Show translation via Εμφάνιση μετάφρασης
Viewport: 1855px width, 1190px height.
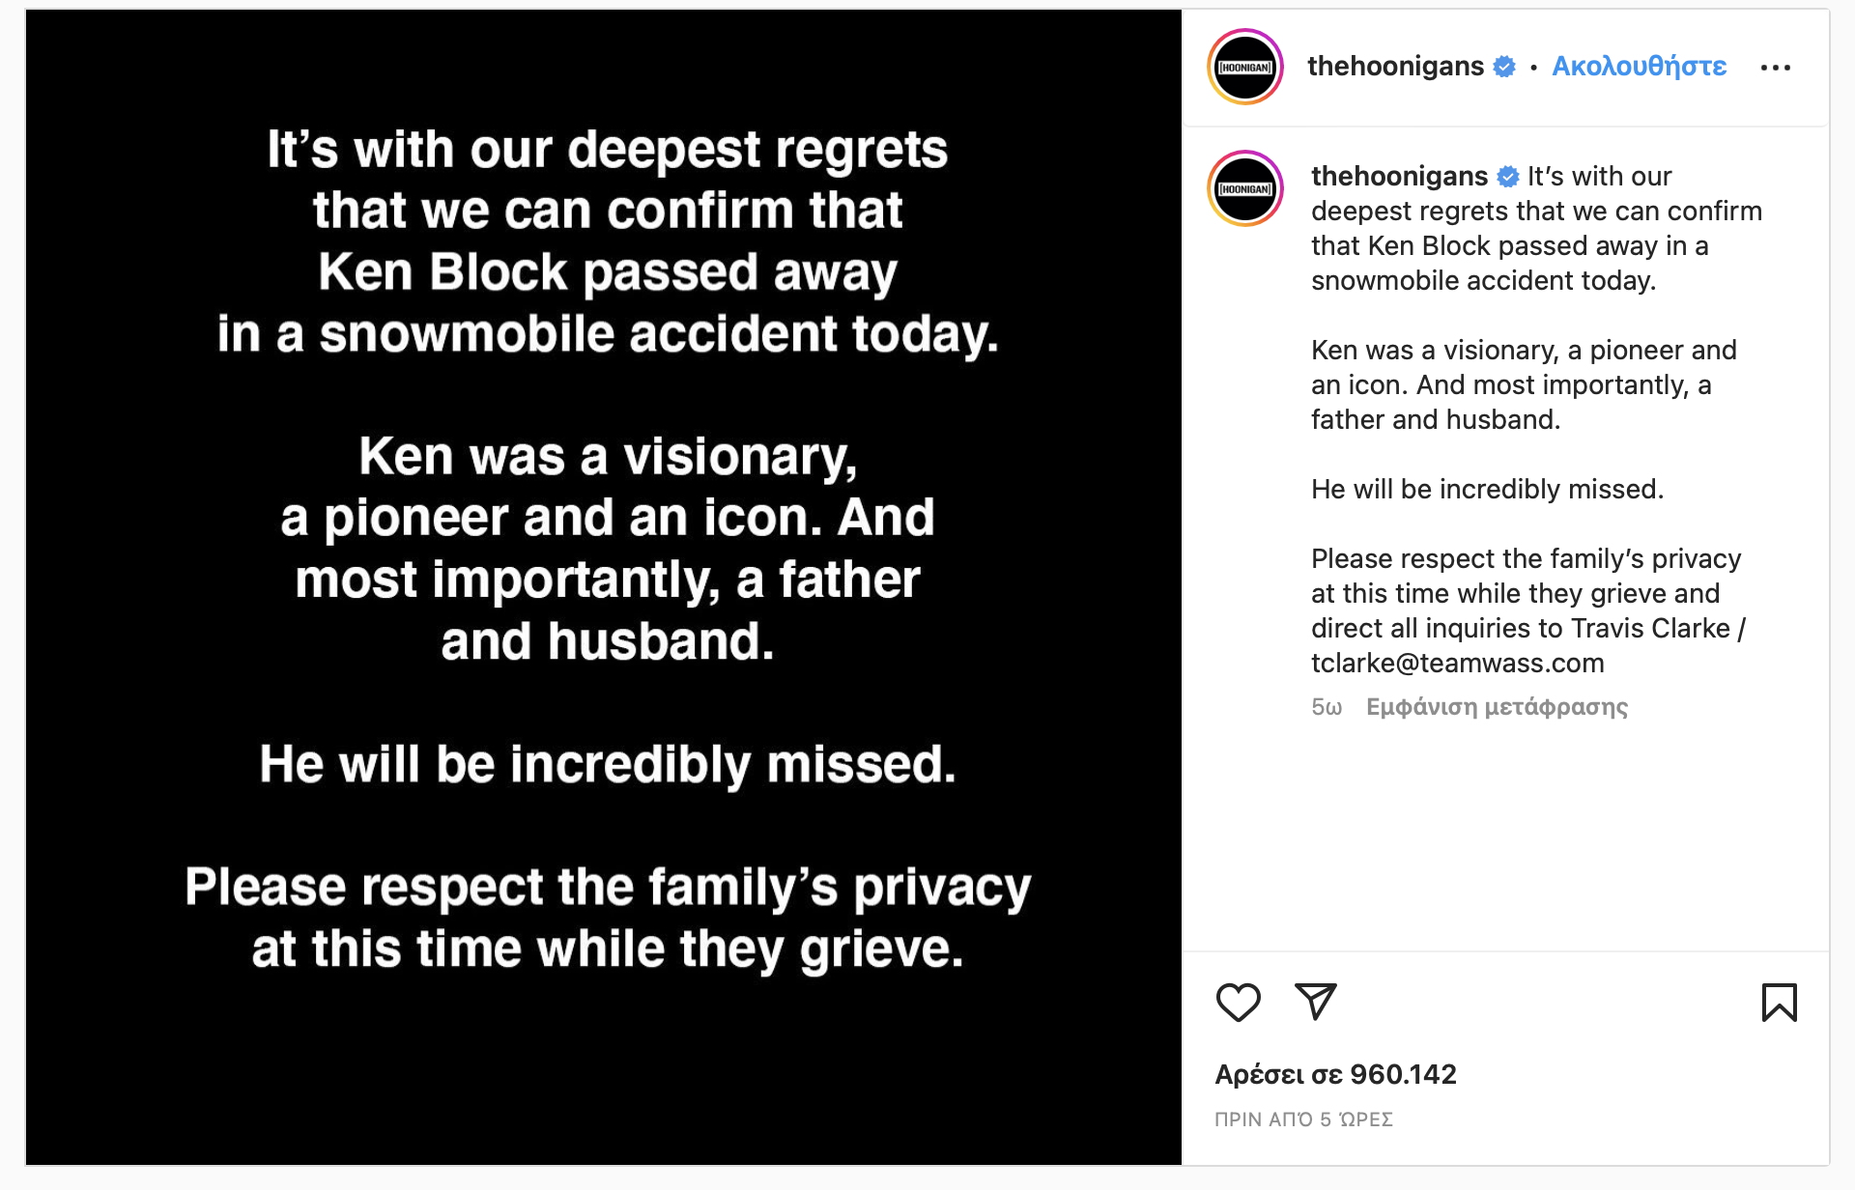pyautogui.click(x=1497, y=707)
